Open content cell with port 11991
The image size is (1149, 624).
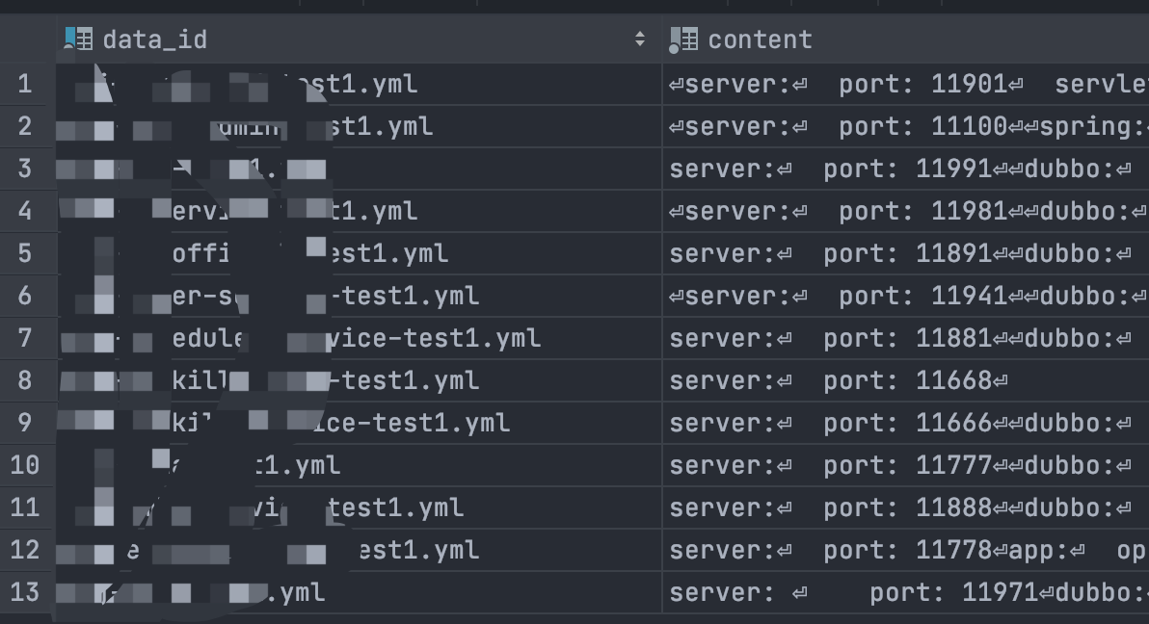904,169
